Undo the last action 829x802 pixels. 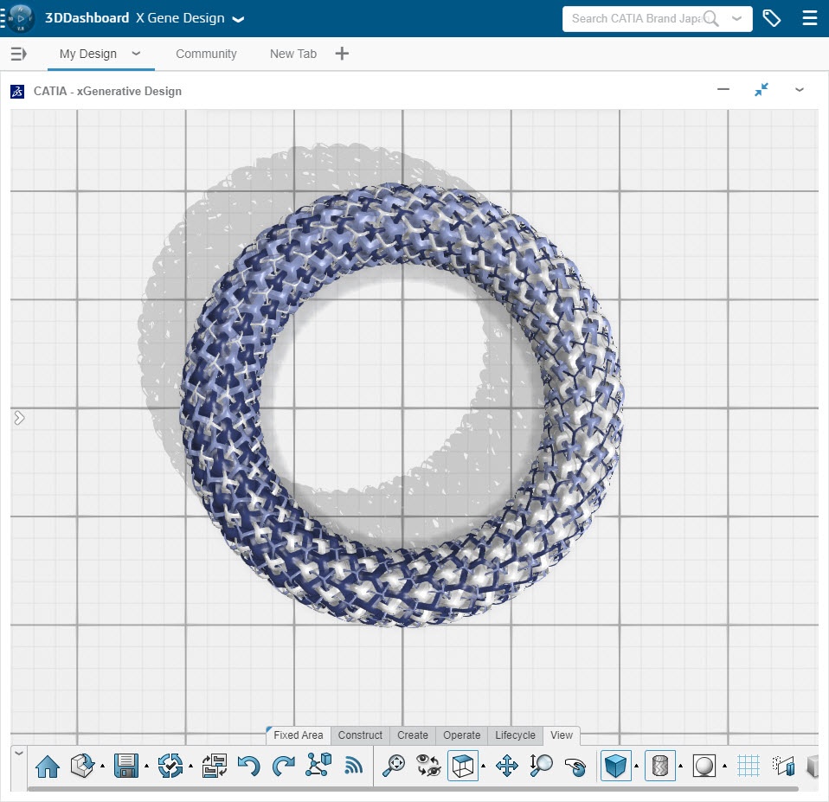(x=248, y=766)
